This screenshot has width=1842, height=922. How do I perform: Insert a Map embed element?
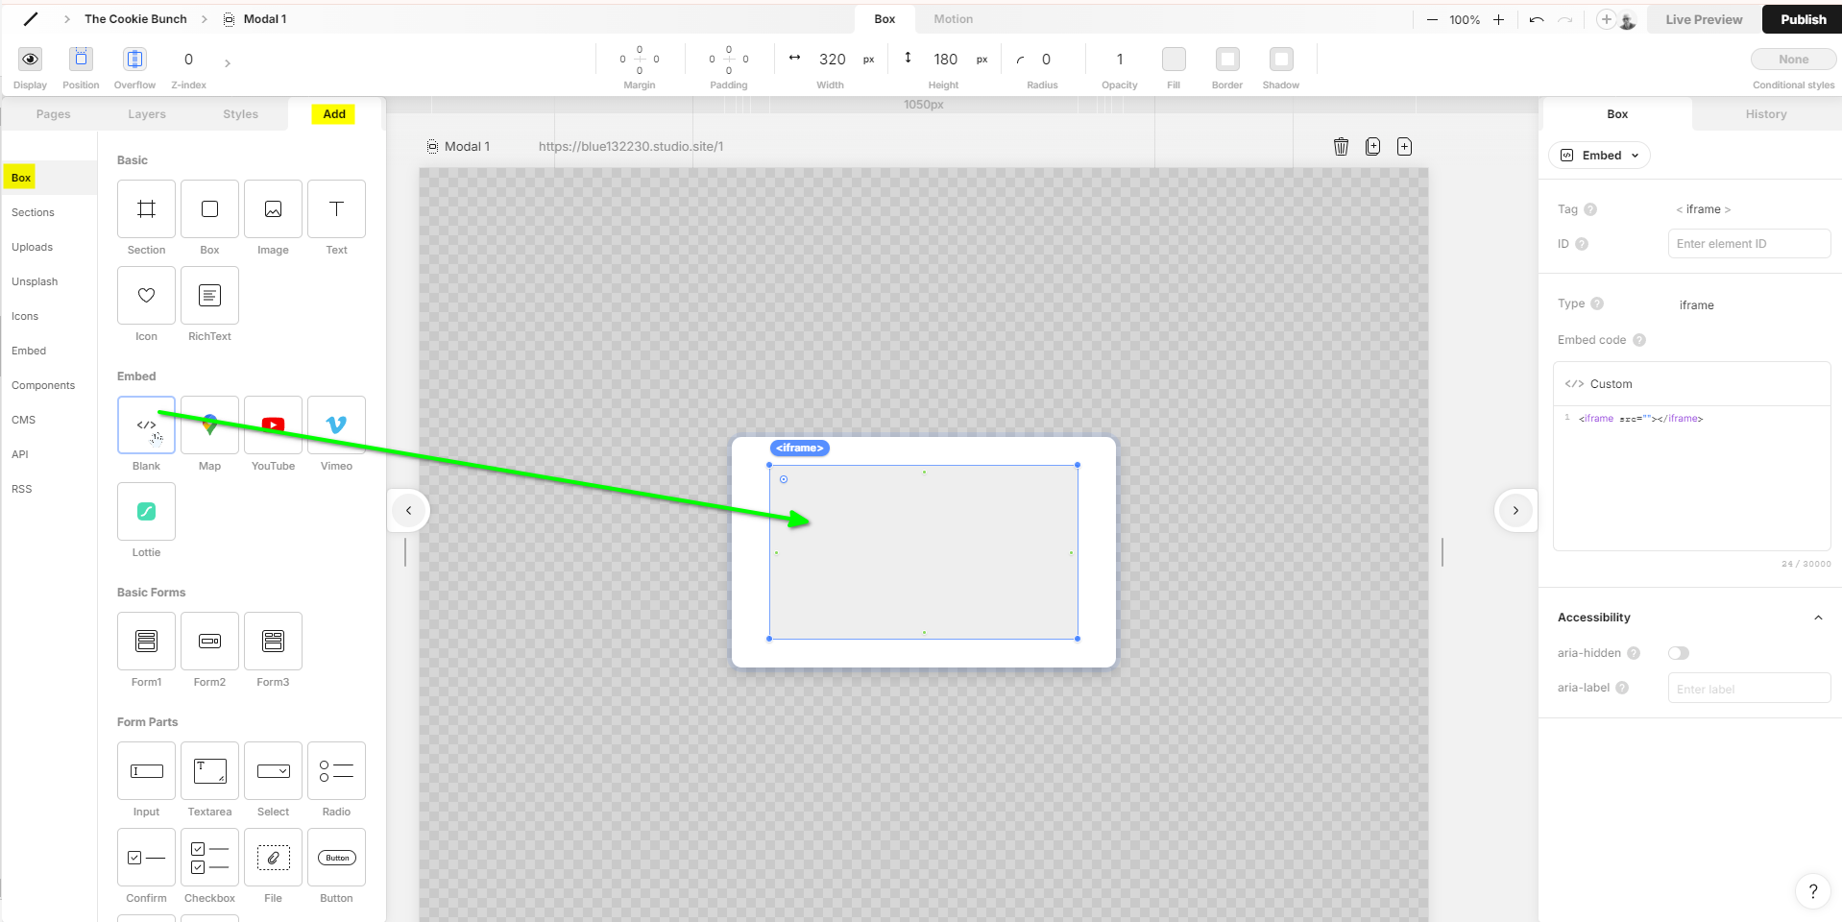pos(209,425)
